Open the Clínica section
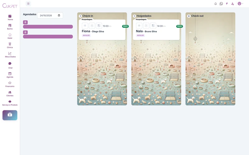Image resolution: width=249 pixels, height=155 pixels. [10, 45]
